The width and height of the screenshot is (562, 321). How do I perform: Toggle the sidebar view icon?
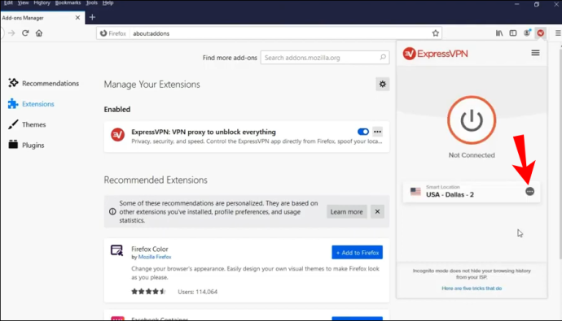click(x=513, y=33)
